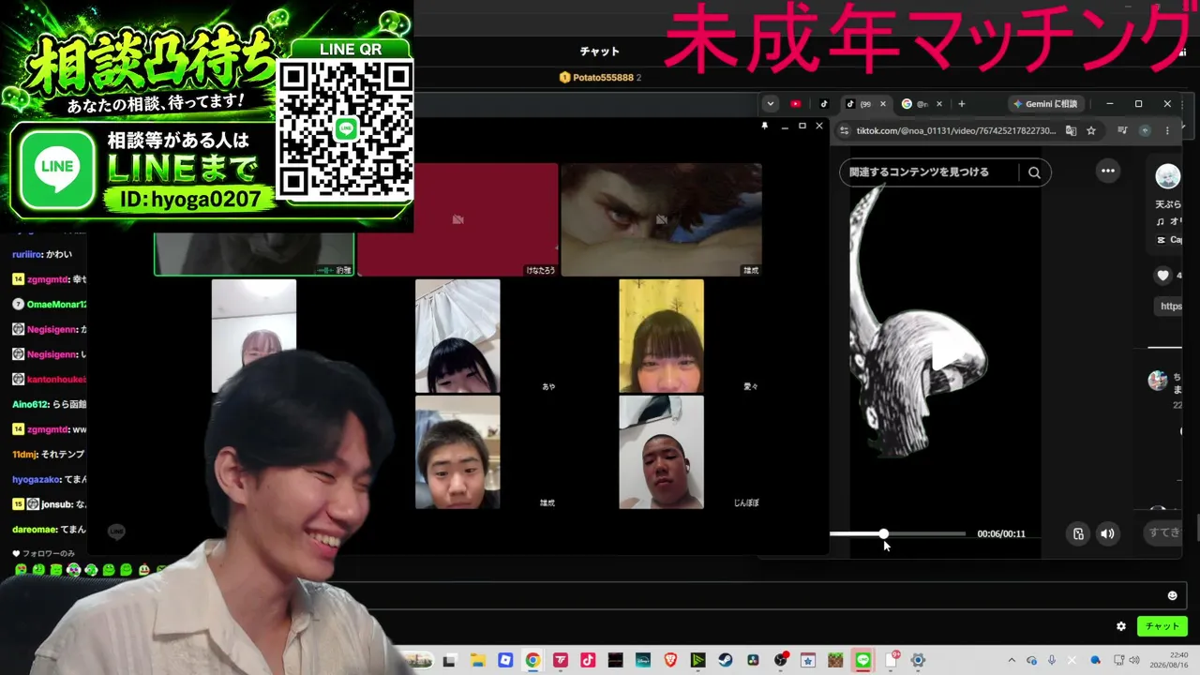Open the Chrome profile avatar
Screen dimensions: 1200x675
pyautogui.click(x=1145, y=131)
